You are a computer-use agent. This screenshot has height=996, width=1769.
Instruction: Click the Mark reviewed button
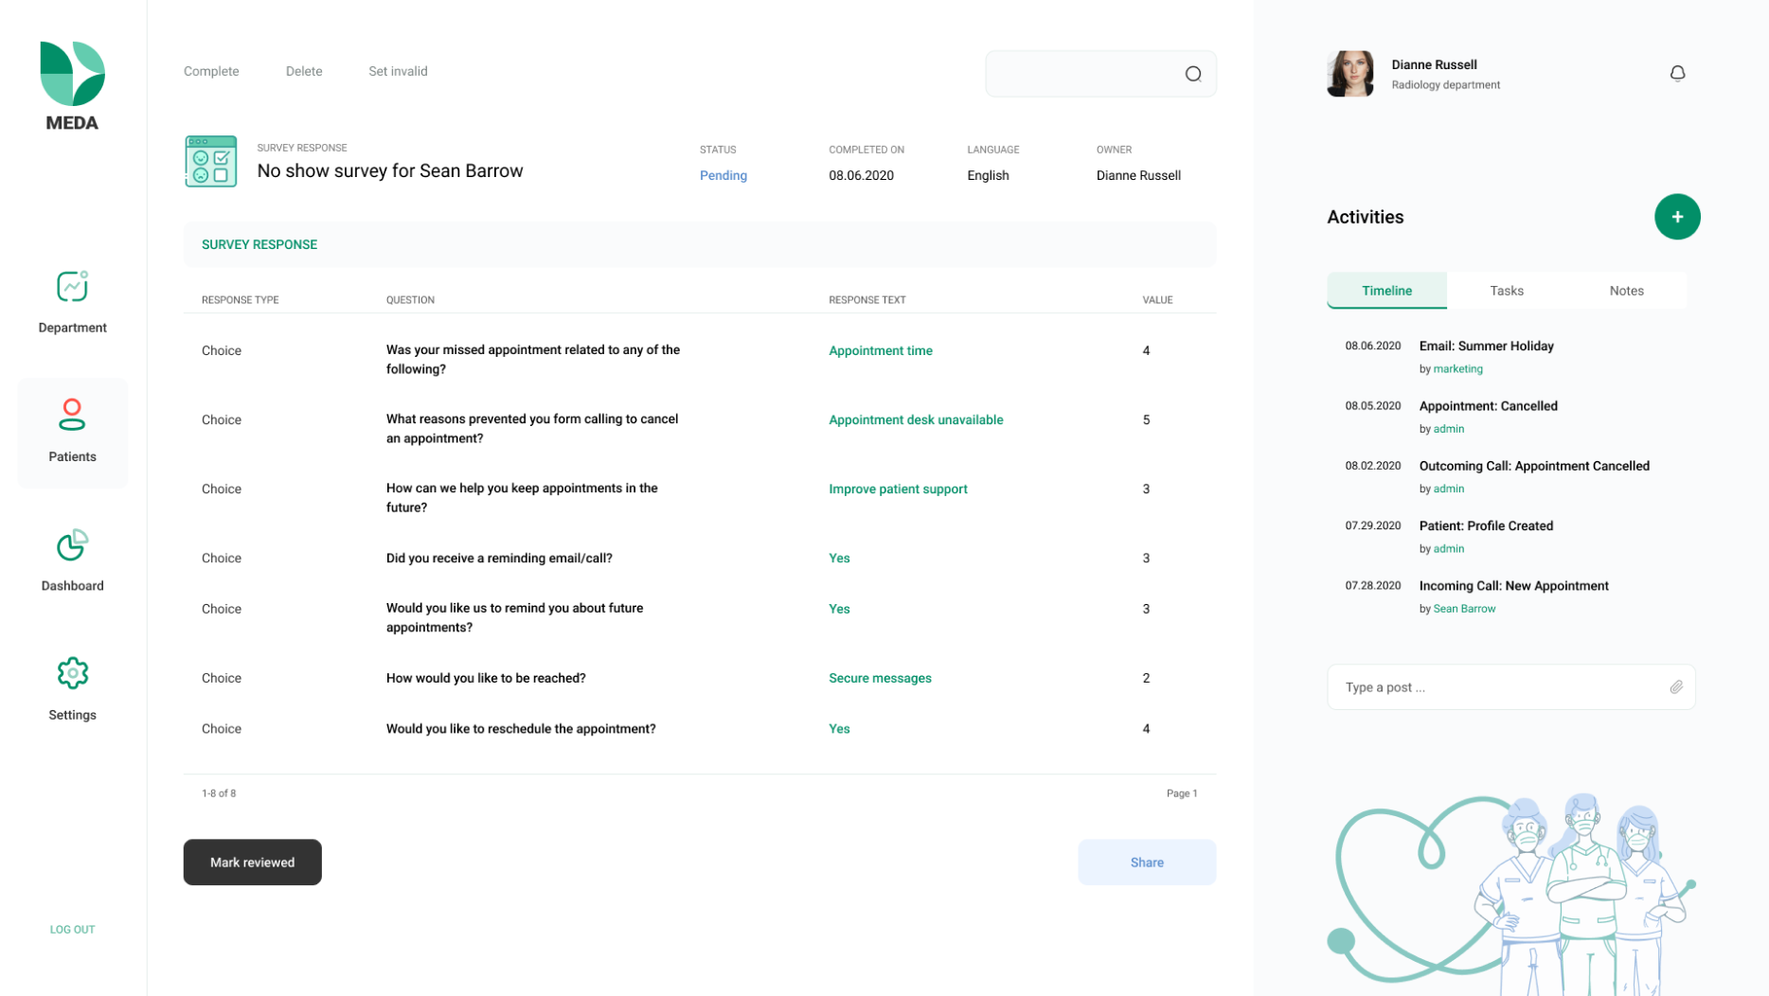253,863
